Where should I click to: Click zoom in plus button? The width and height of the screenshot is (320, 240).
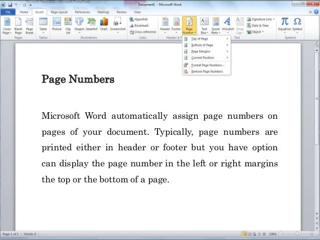(312, 234)
